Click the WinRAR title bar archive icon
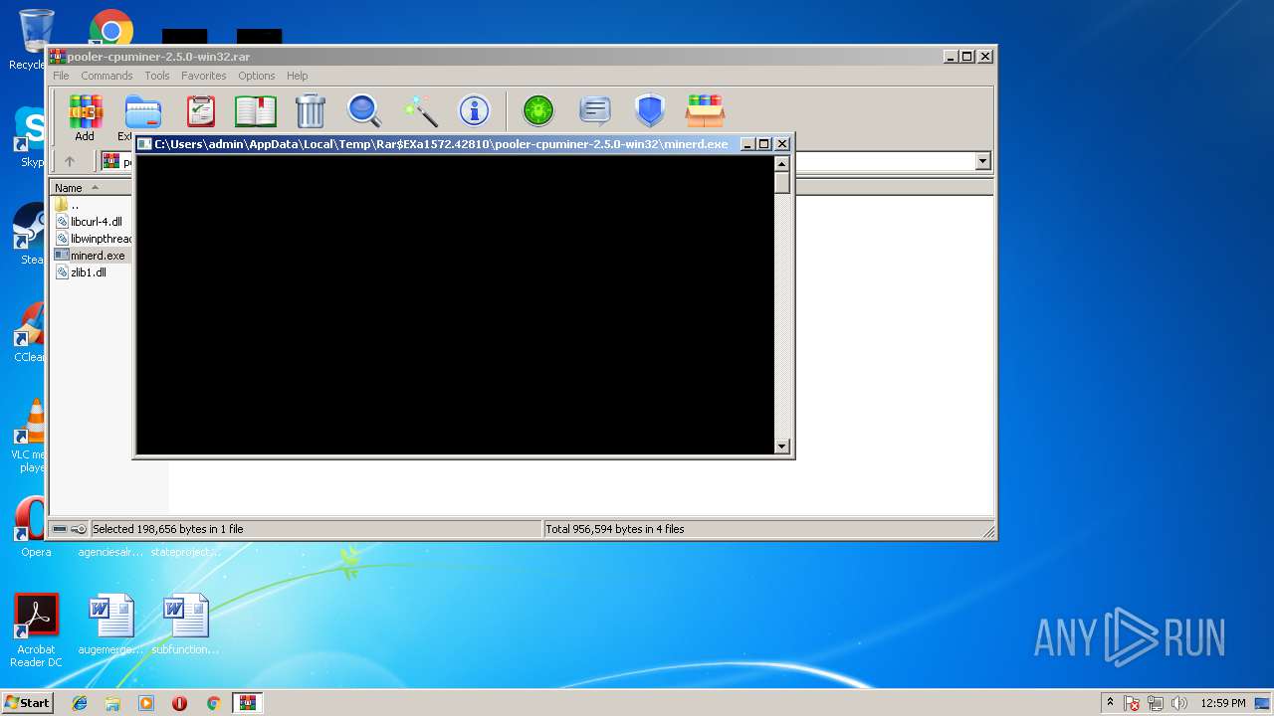The image size is (1274, 716). point(58,57)
